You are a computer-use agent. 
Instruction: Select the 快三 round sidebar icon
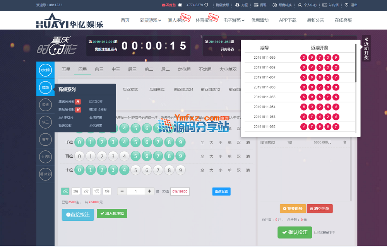point(45,123)
